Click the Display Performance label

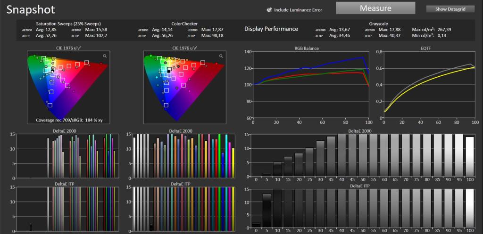coord(271,29)
